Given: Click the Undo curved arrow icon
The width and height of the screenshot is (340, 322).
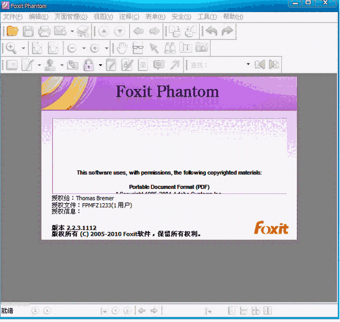Looking at the screenshot, I should pos(211,31).
